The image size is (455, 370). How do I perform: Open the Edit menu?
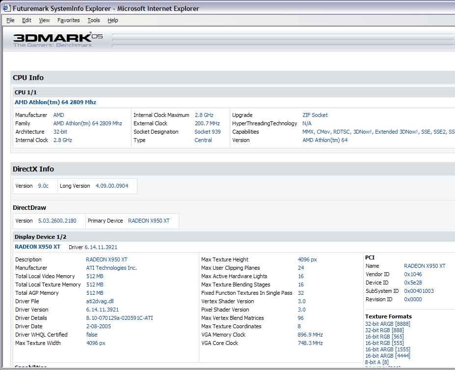[x=27, y=20]
